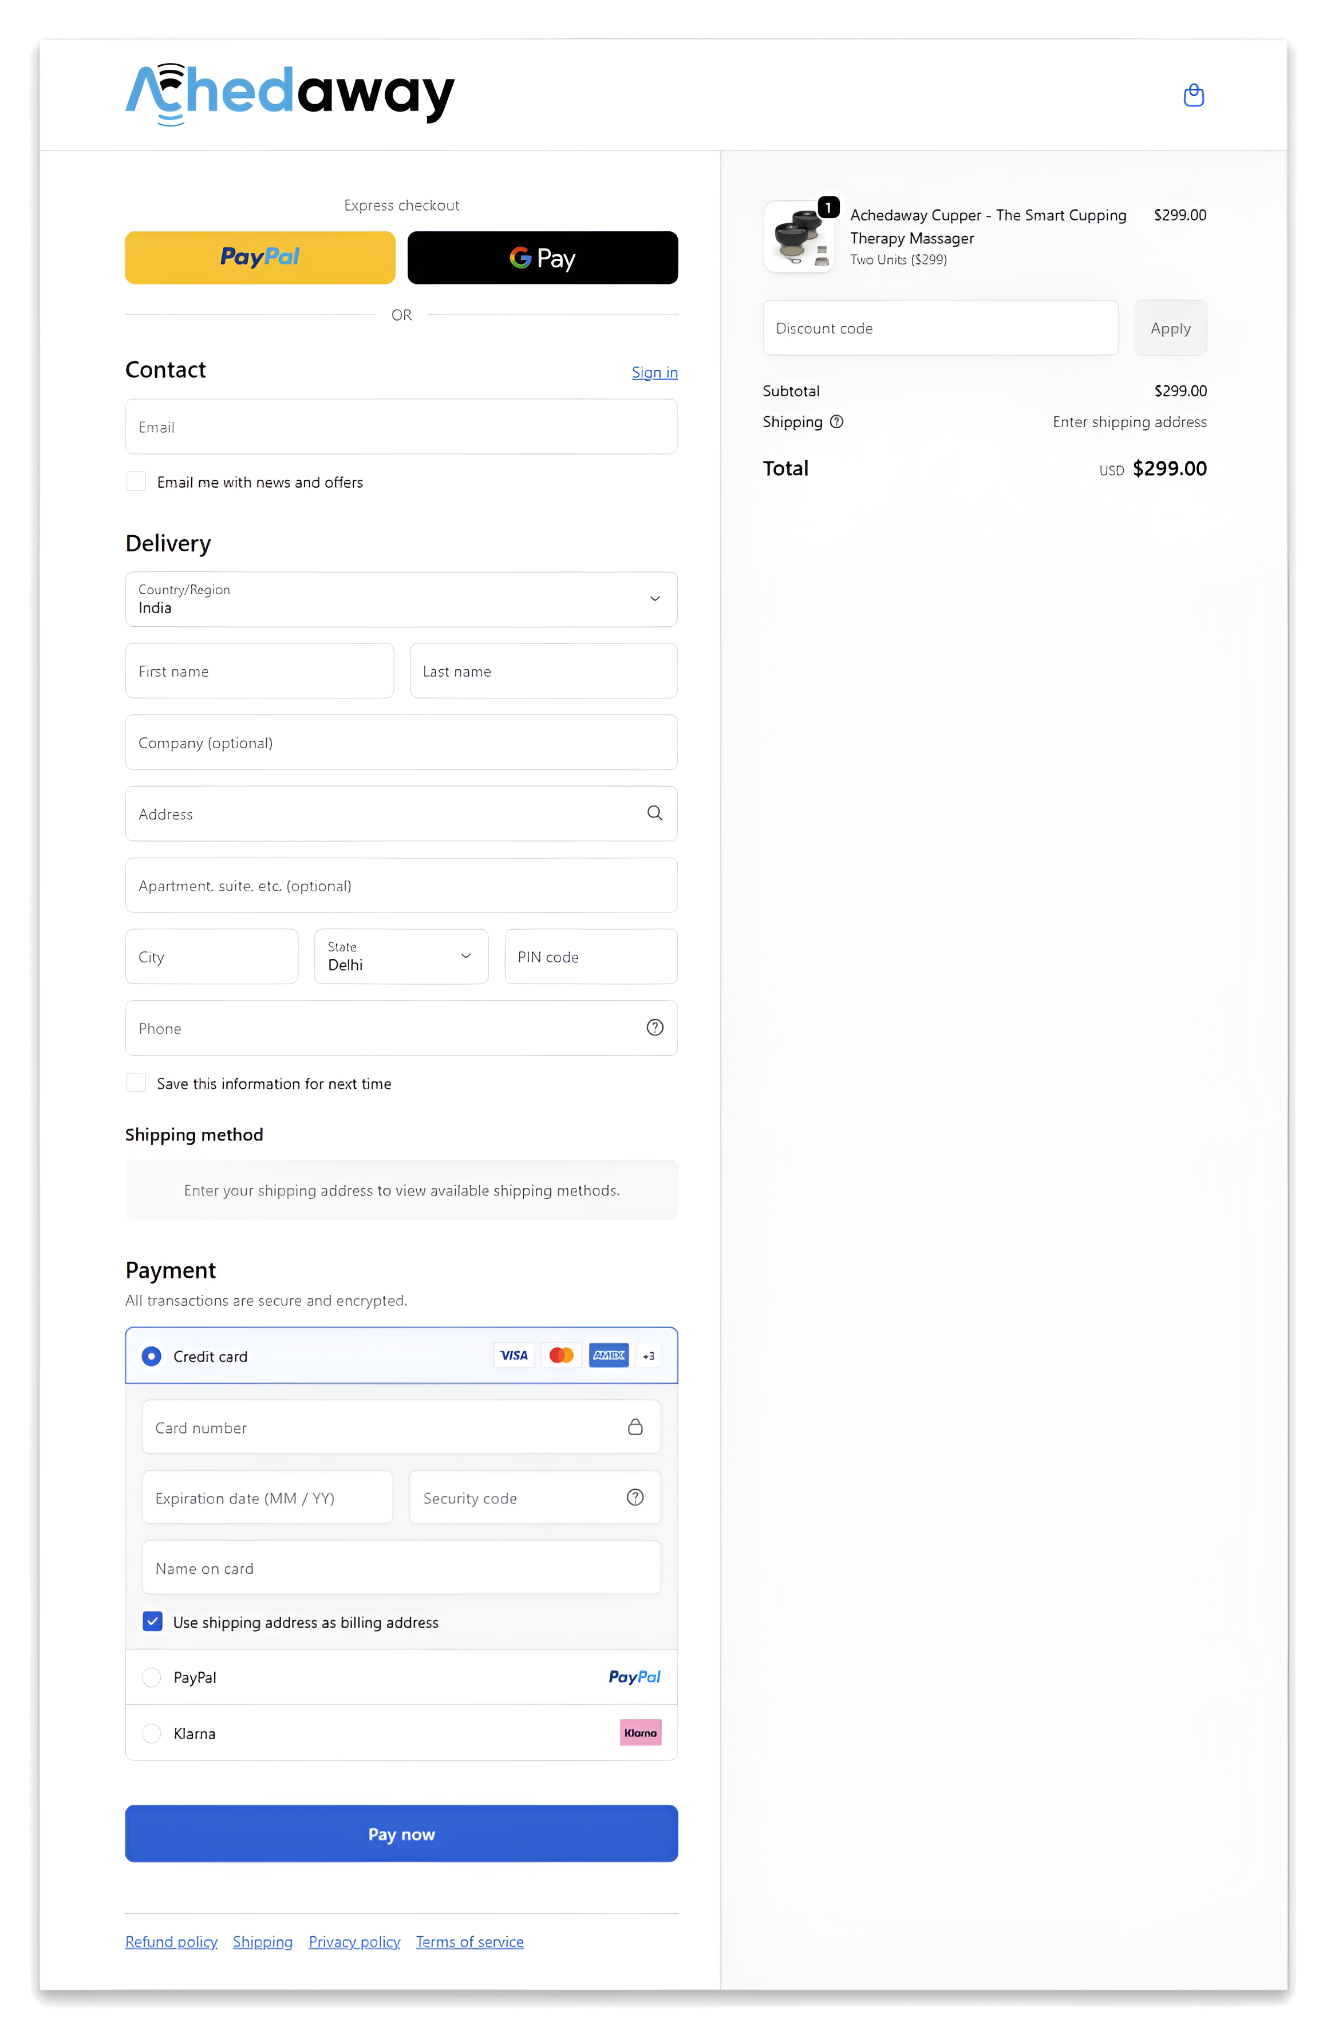Open the shopping bag icon top right
1327x2030 pixels.
1193,94
